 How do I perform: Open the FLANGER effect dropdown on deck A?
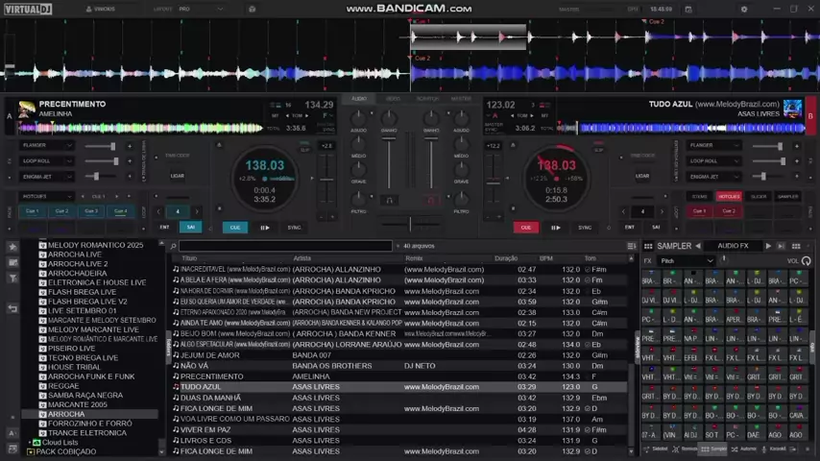(x=45, y=146)
